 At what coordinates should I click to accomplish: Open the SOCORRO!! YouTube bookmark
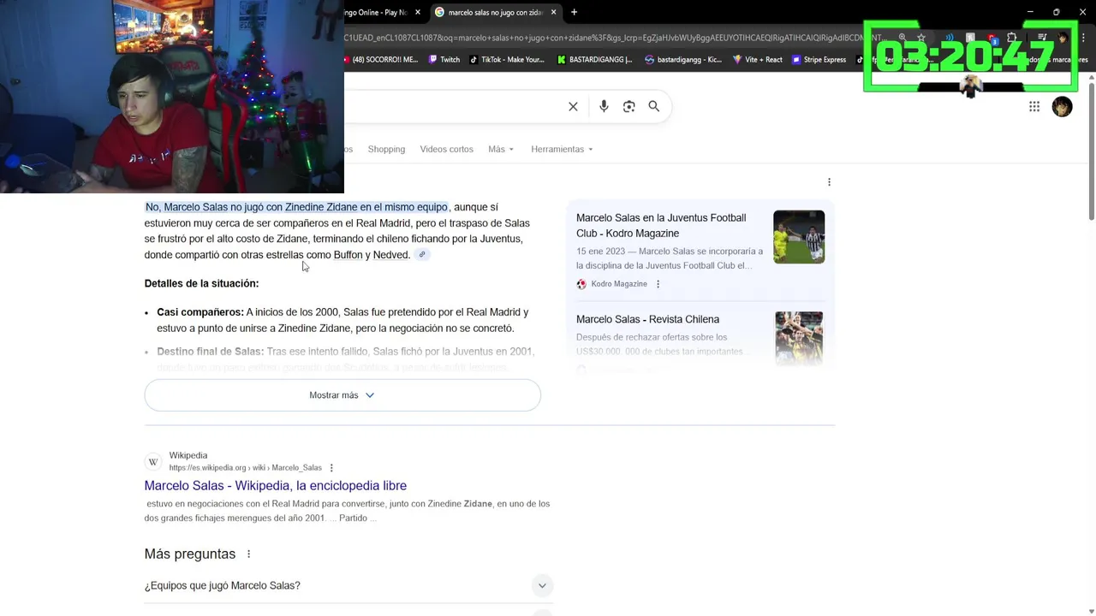click(x=381, y=60)
